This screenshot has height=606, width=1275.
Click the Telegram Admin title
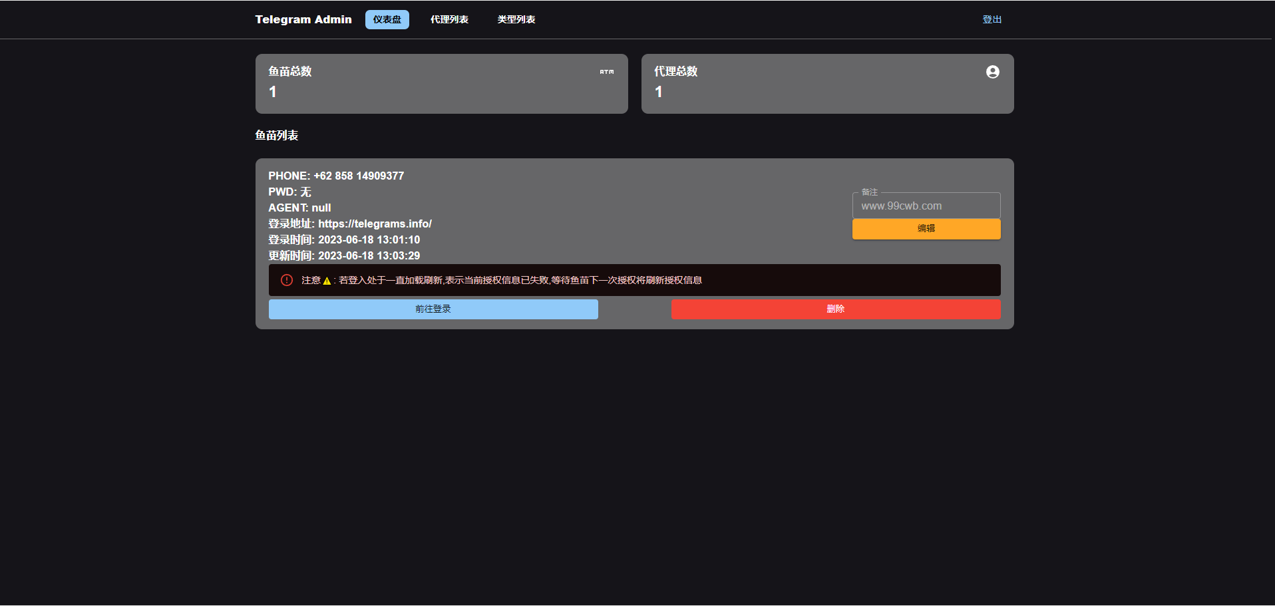point(303,19)
